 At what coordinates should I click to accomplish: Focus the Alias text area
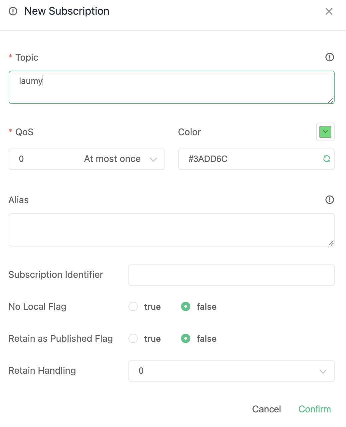pos(172,230)
